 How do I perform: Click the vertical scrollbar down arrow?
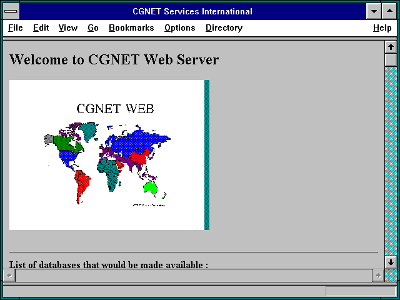[x=391, y=262]
